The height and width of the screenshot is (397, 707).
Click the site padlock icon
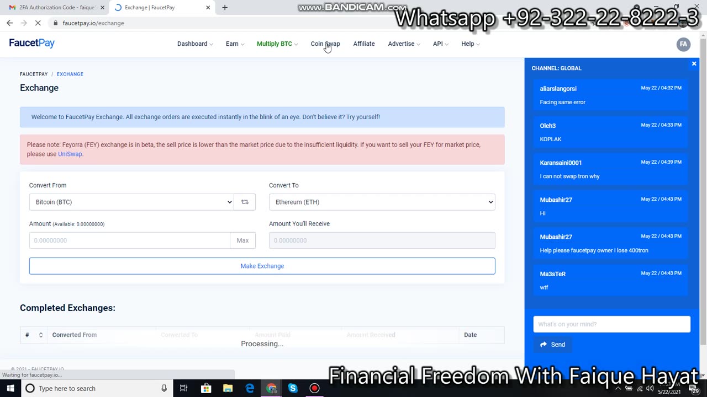pyautogui.click(x=55, y=23)
